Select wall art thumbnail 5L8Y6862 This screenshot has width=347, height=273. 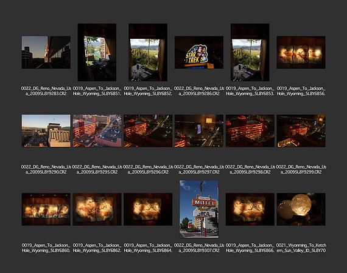[97, 209]
